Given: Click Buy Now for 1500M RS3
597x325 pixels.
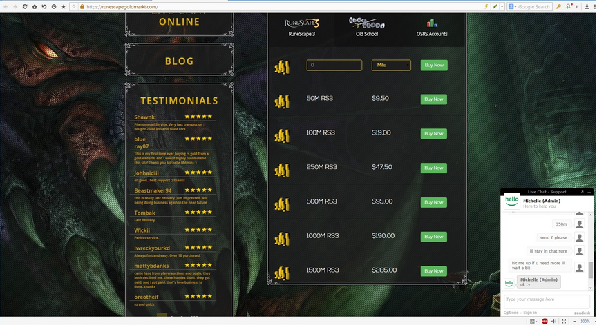Looking at the screenshot, I should pyautogui.click(x=434, y=271).
